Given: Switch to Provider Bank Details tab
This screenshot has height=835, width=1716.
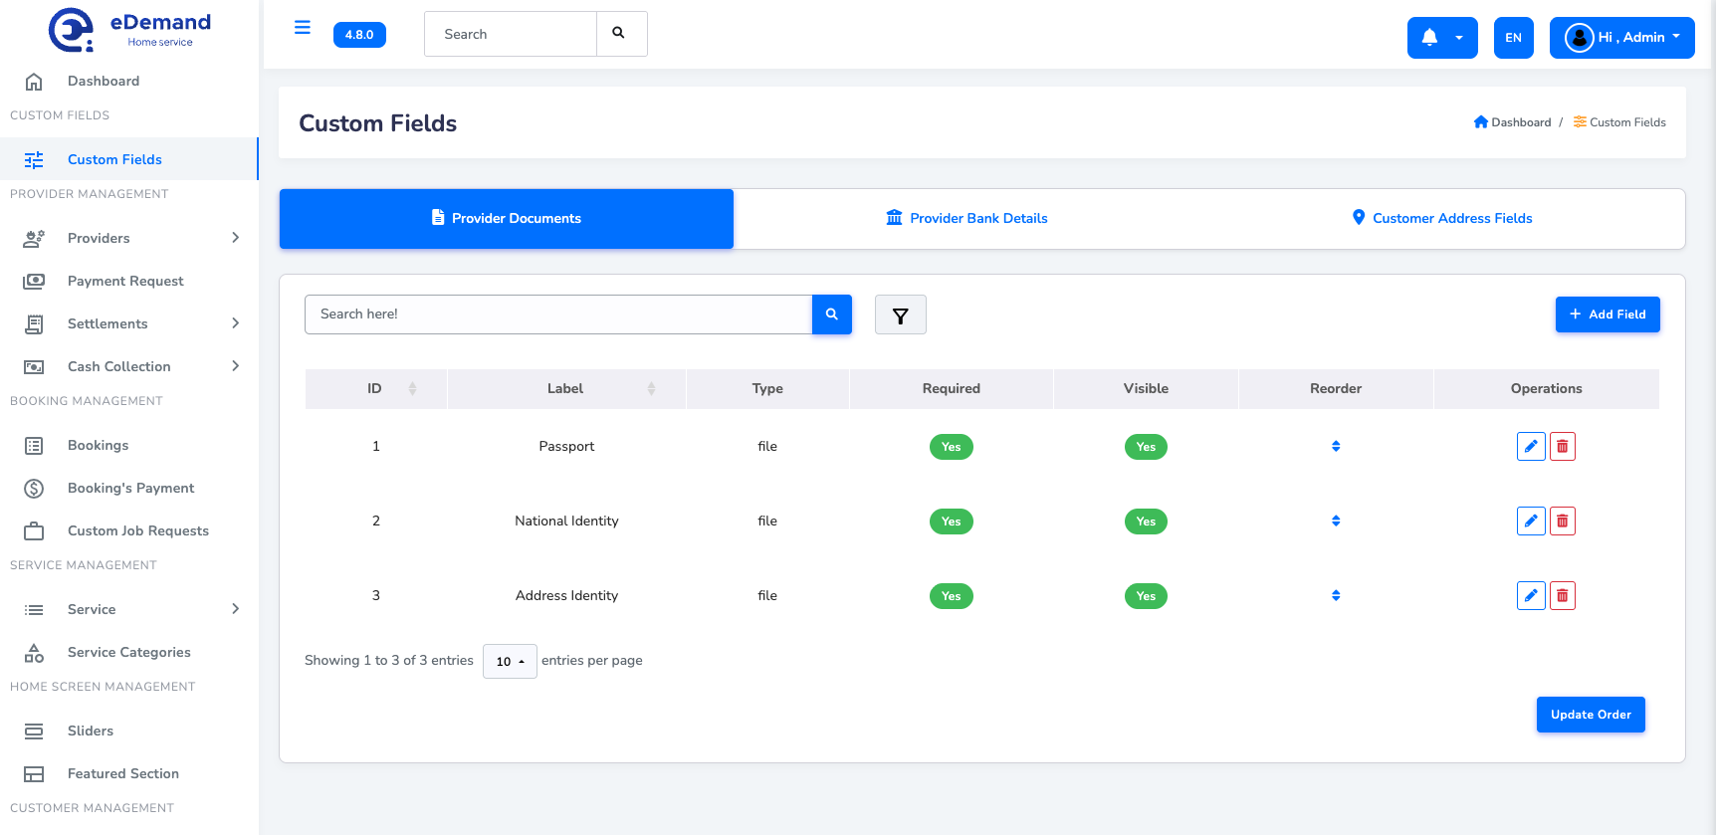Looking at the screenshot, I should (966, 218).
